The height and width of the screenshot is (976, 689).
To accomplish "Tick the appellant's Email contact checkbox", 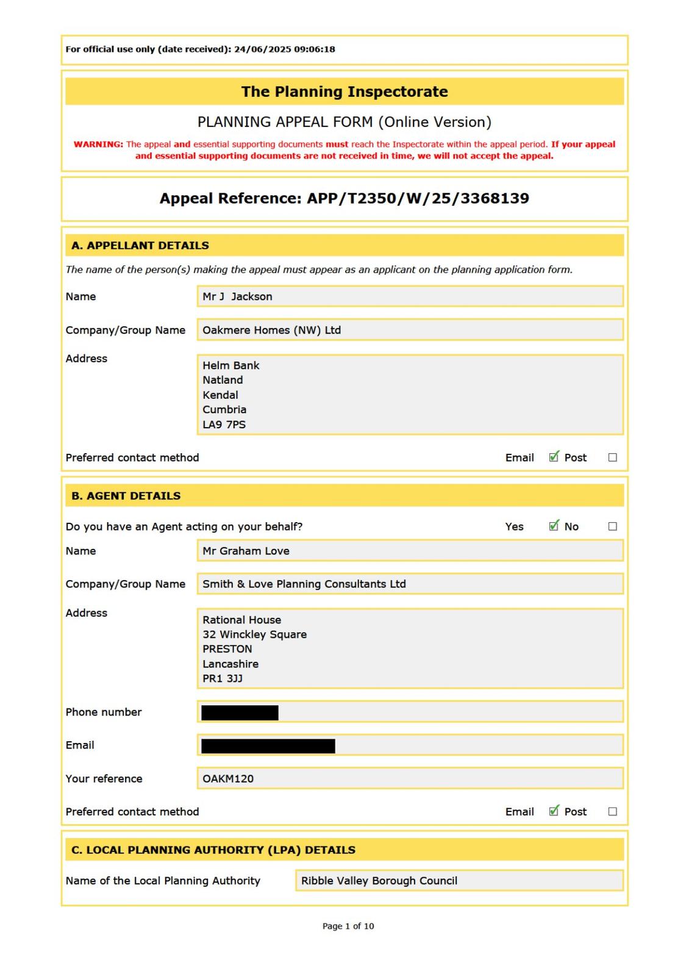I will (x=554, y=457).
